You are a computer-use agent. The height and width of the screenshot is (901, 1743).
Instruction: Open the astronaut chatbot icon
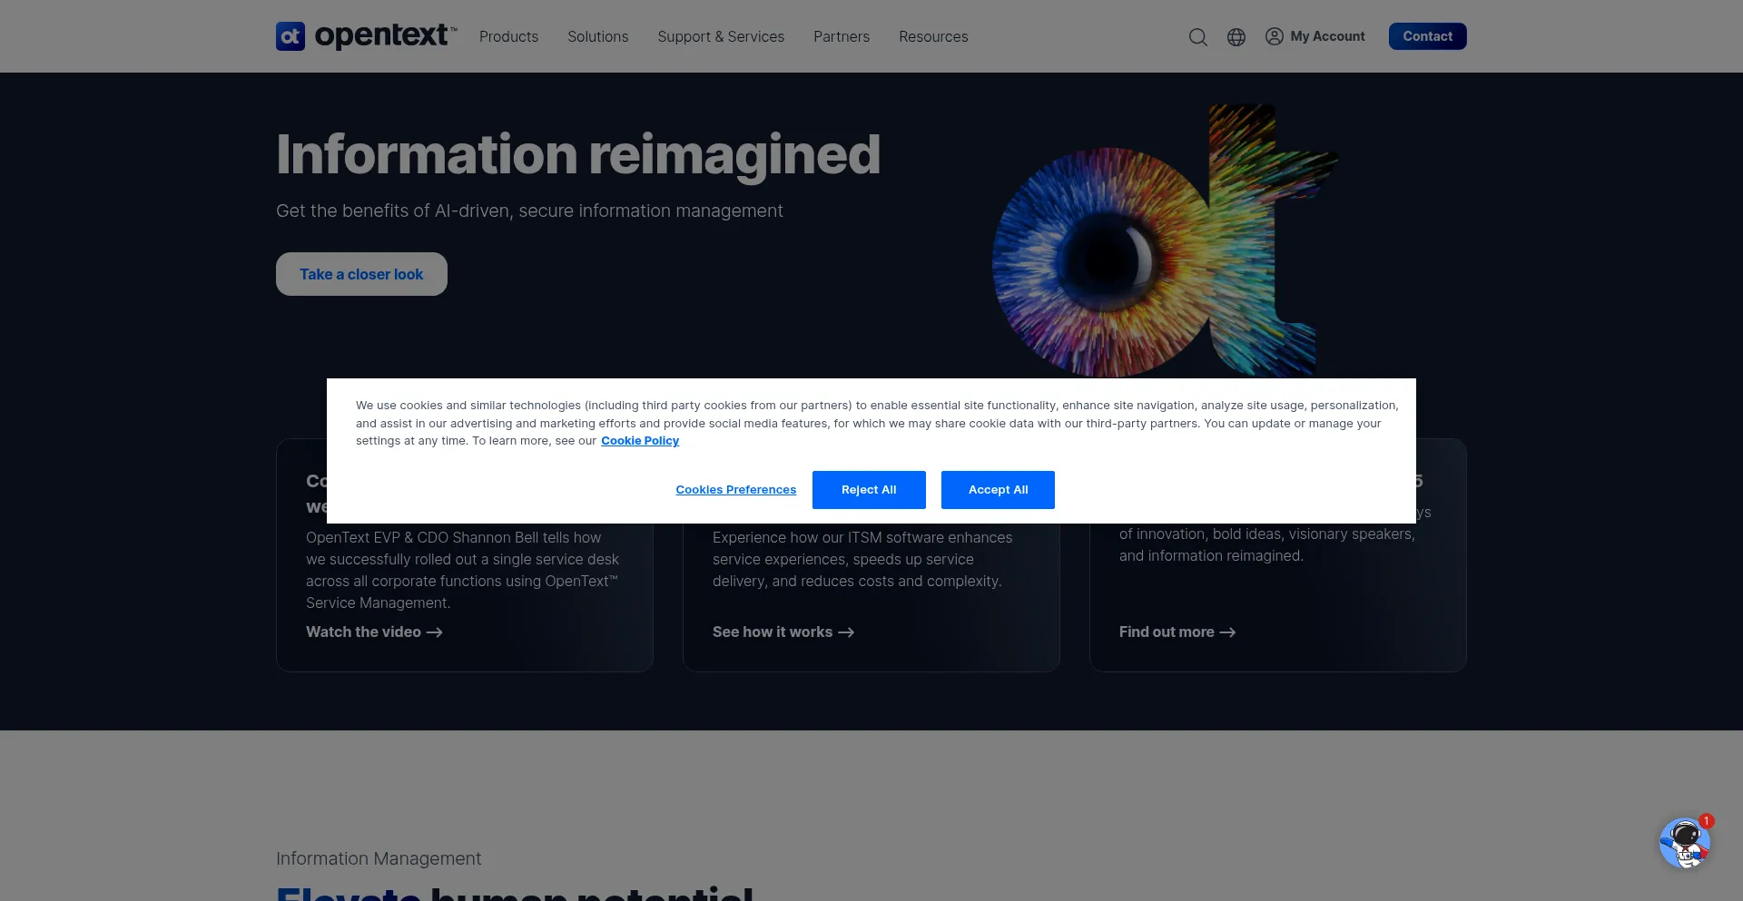click(x=1684, y=843)
